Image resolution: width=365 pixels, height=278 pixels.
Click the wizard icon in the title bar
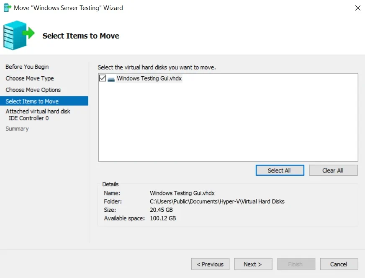pyautogui.click(x=7, y=8)
